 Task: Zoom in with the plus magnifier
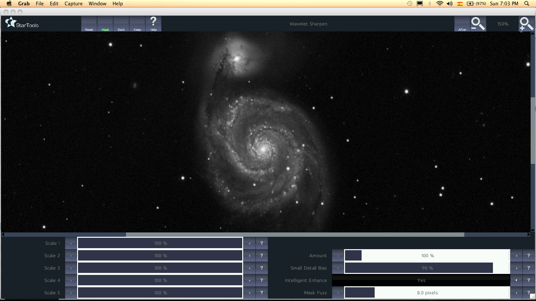coord(526,24)
